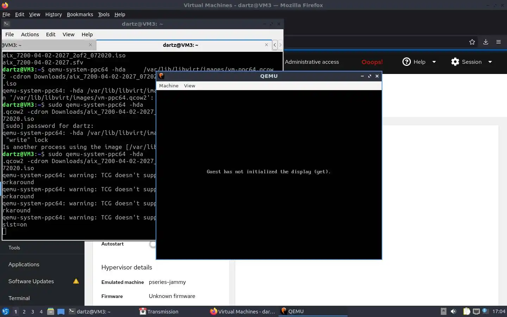Click the Software Updates warning icon
This screenshot has width=507, height=317.
76,281
